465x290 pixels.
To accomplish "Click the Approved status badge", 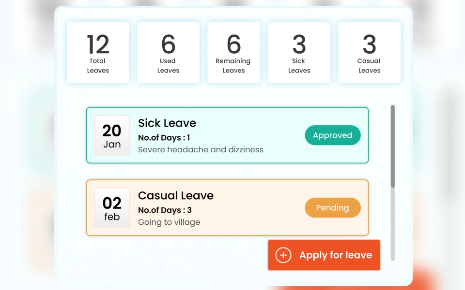I will coord(332,135).
